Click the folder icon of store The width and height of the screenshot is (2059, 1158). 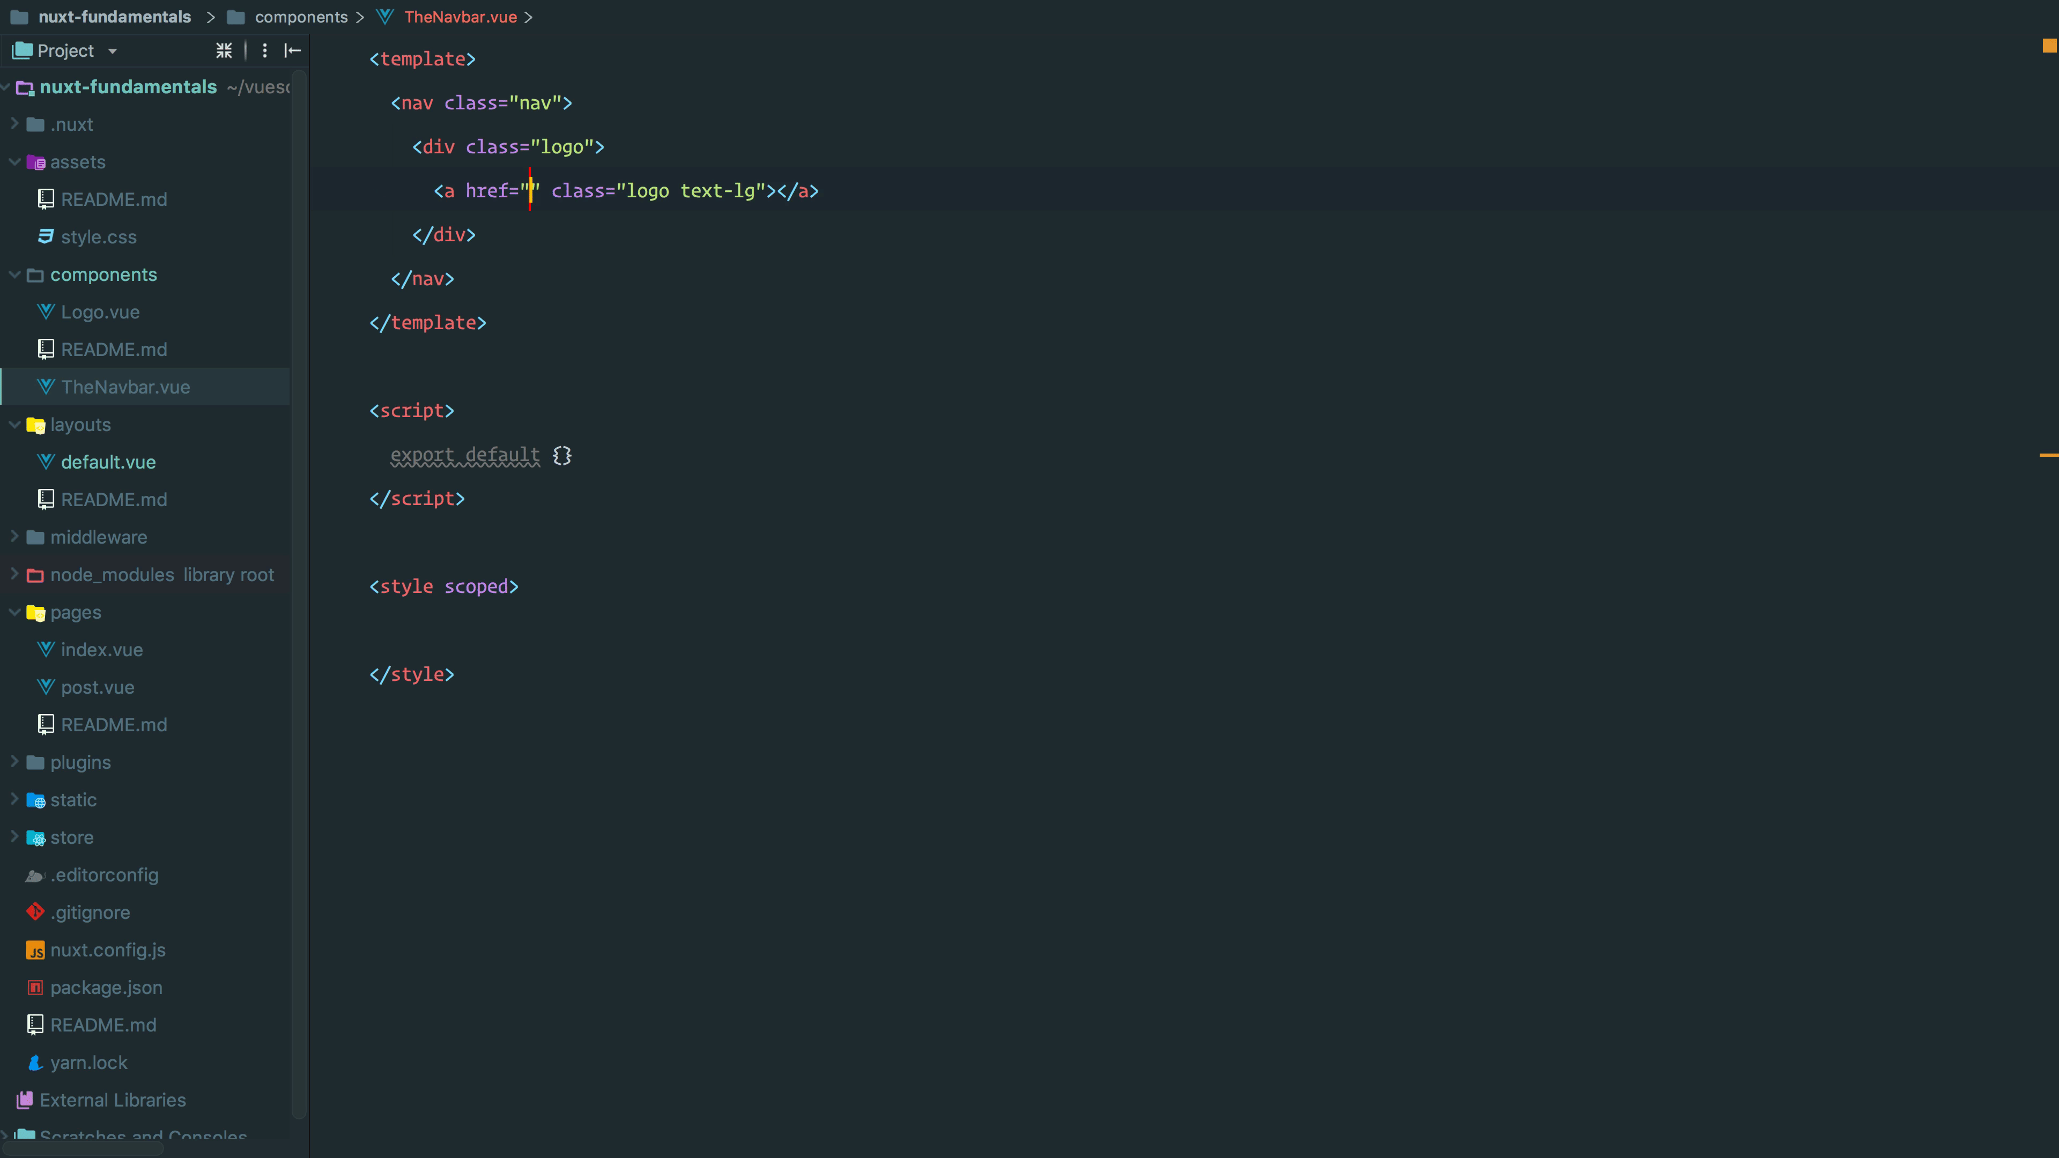[x=35, y=837]
